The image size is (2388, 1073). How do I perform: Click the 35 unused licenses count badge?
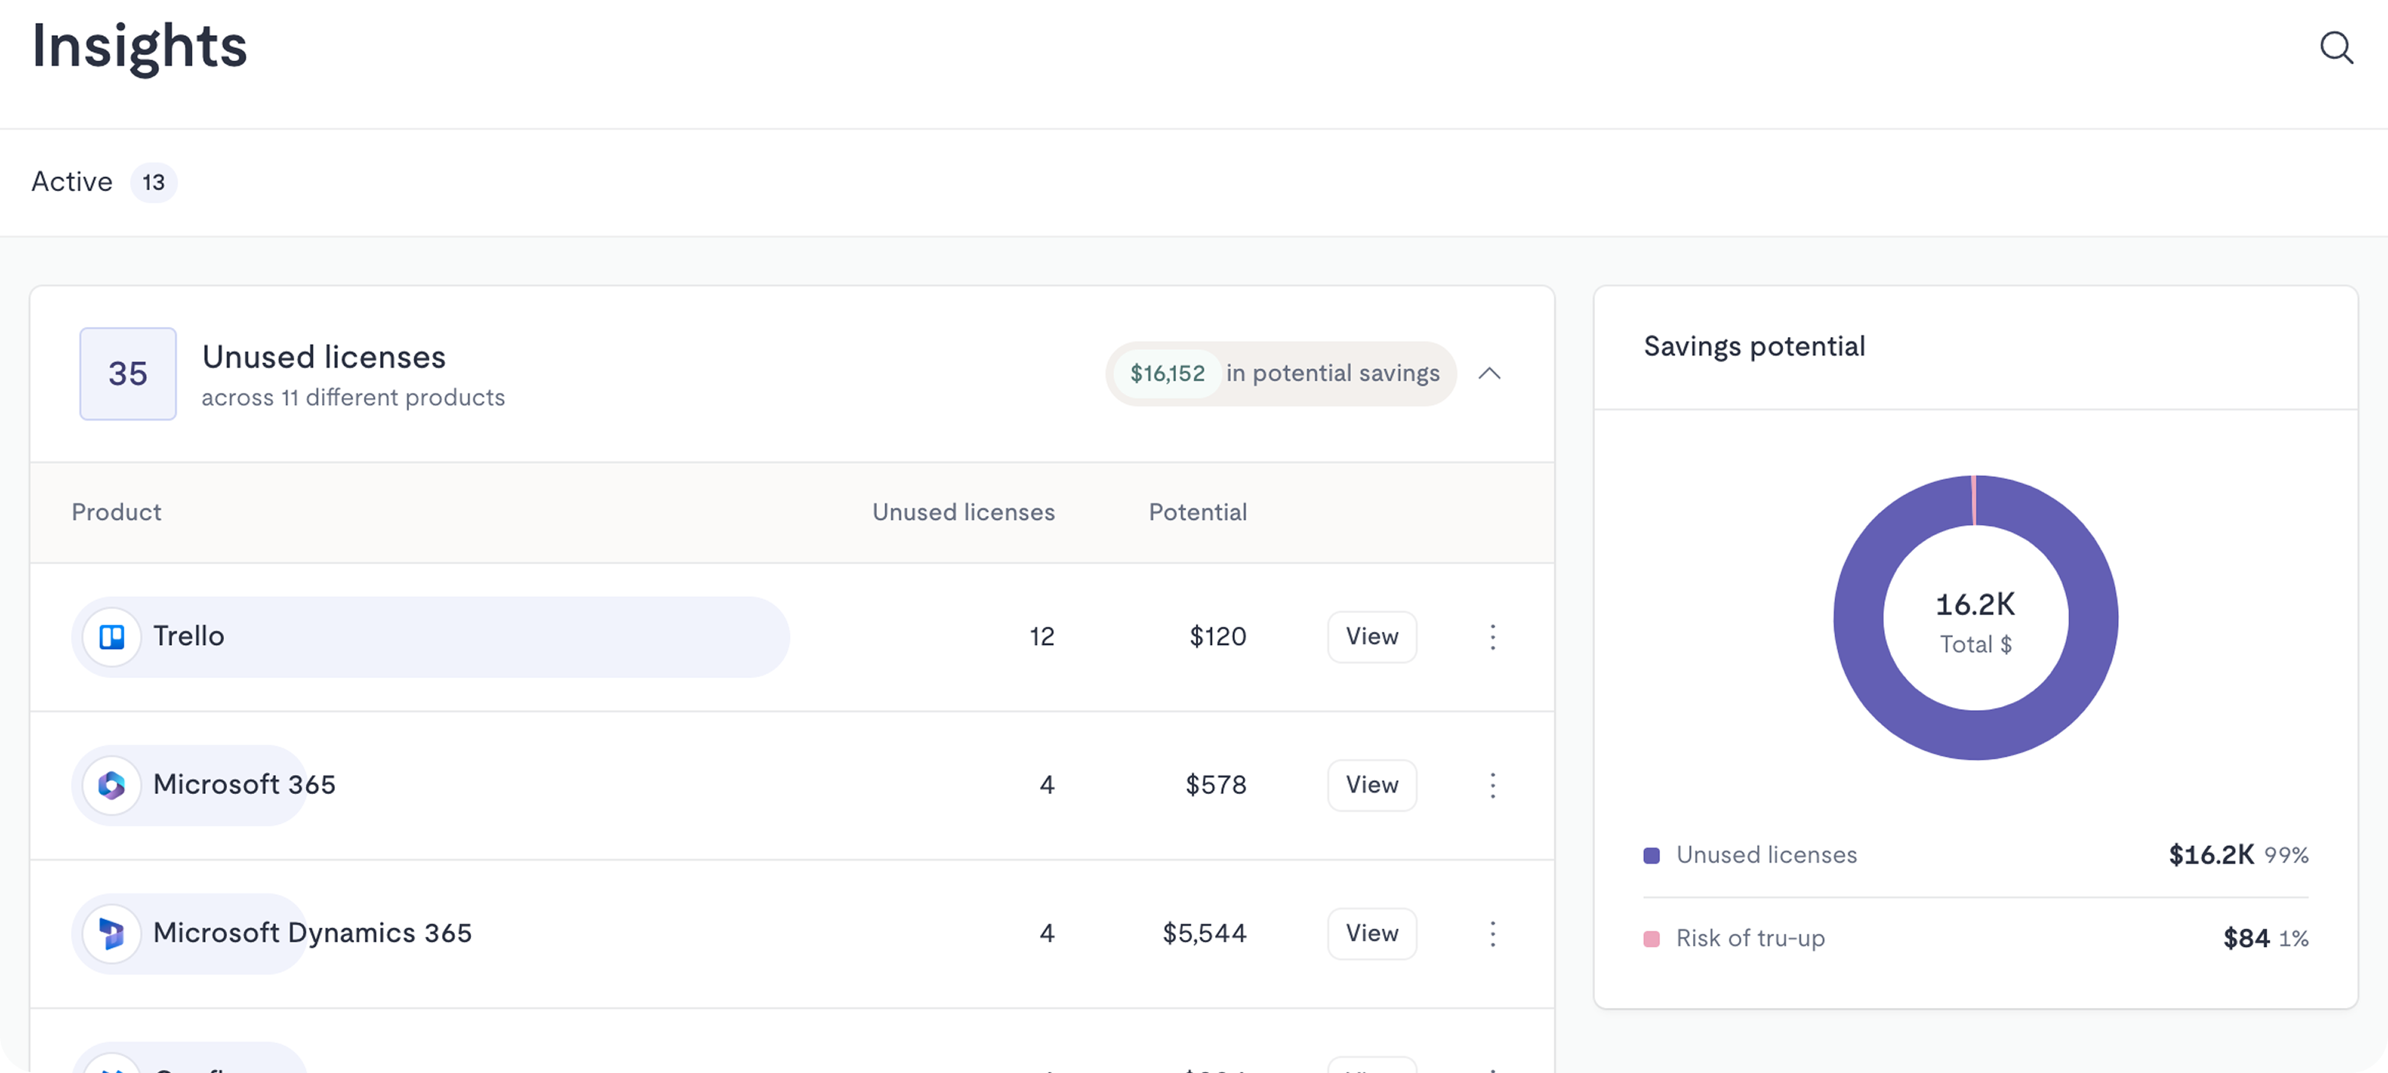coord(128,374)
